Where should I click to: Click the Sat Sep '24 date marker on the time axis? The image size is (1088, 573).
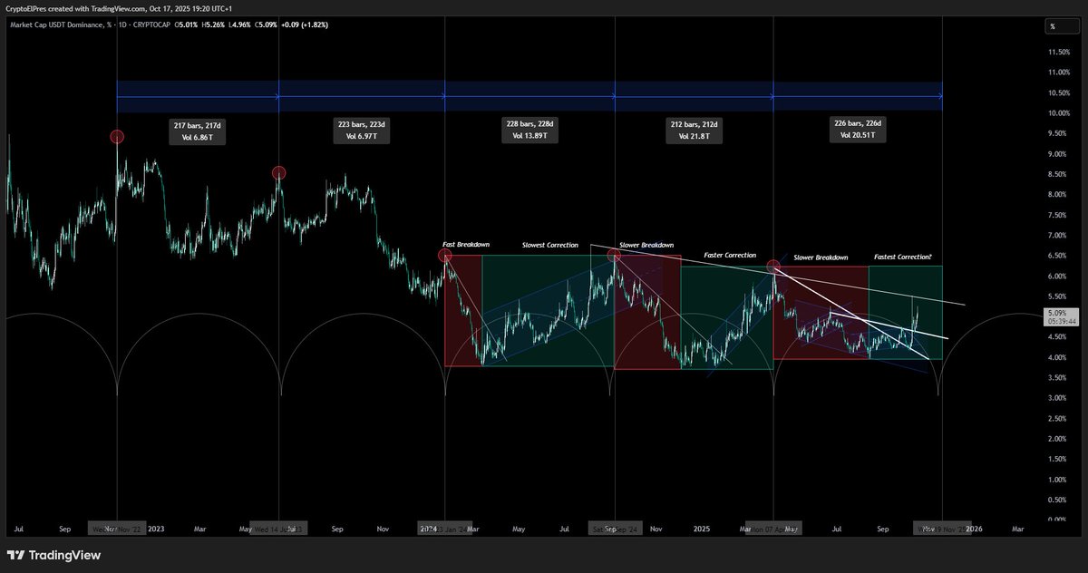click(614, 528)
